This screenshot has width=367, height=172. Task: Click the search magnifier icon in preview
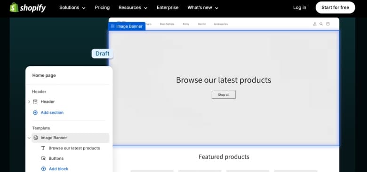tap(321, 24)
